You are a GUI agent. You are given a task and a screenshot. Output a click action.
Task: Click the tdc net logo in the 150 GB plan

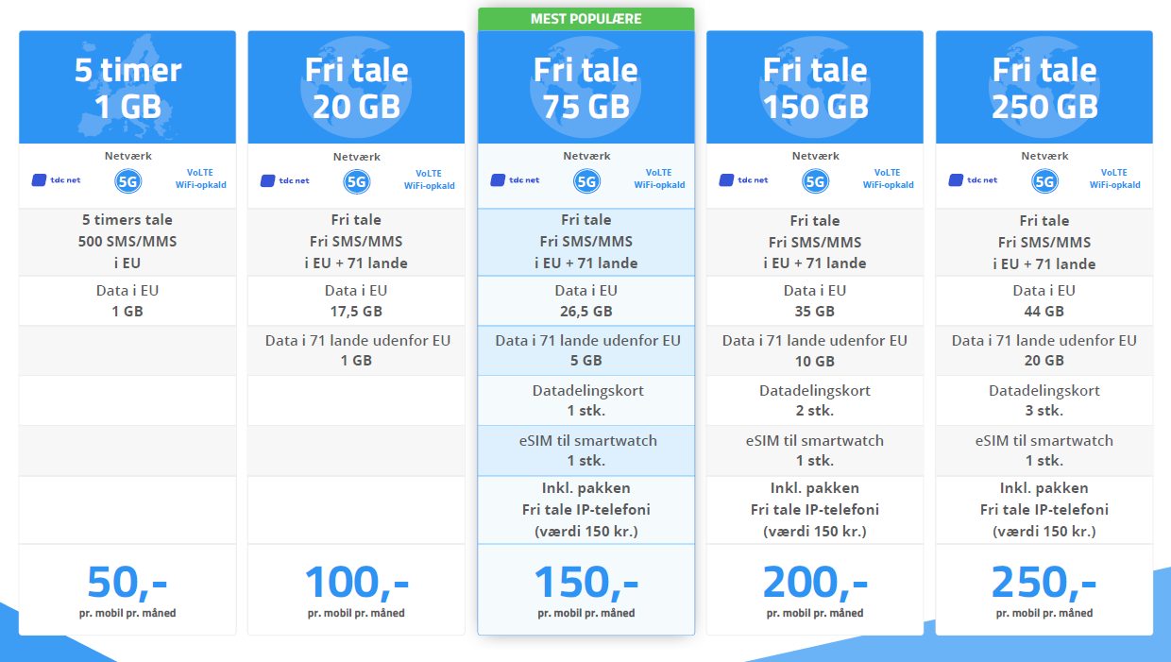[x=743, y=180]
